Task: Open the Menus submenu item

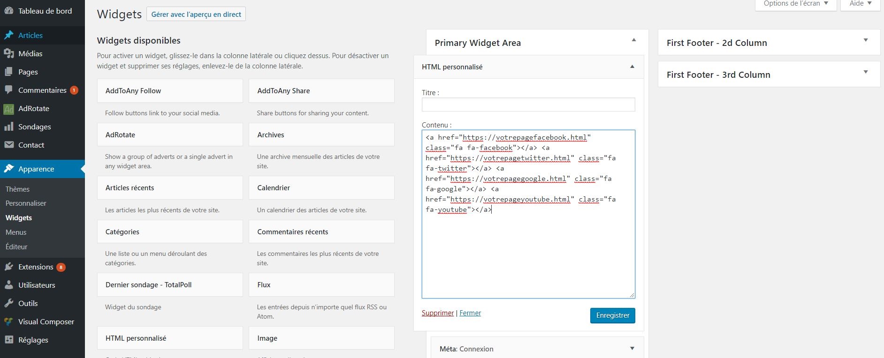Action: pyautogui.click(x=16, y=232)
